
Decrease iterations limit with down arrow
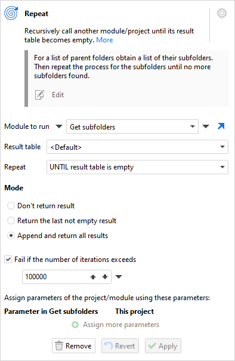click(105, 277)
